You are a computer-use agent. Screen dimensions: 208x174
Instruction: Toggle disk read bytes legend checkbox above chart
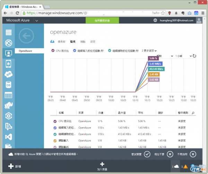coord(110,50)
